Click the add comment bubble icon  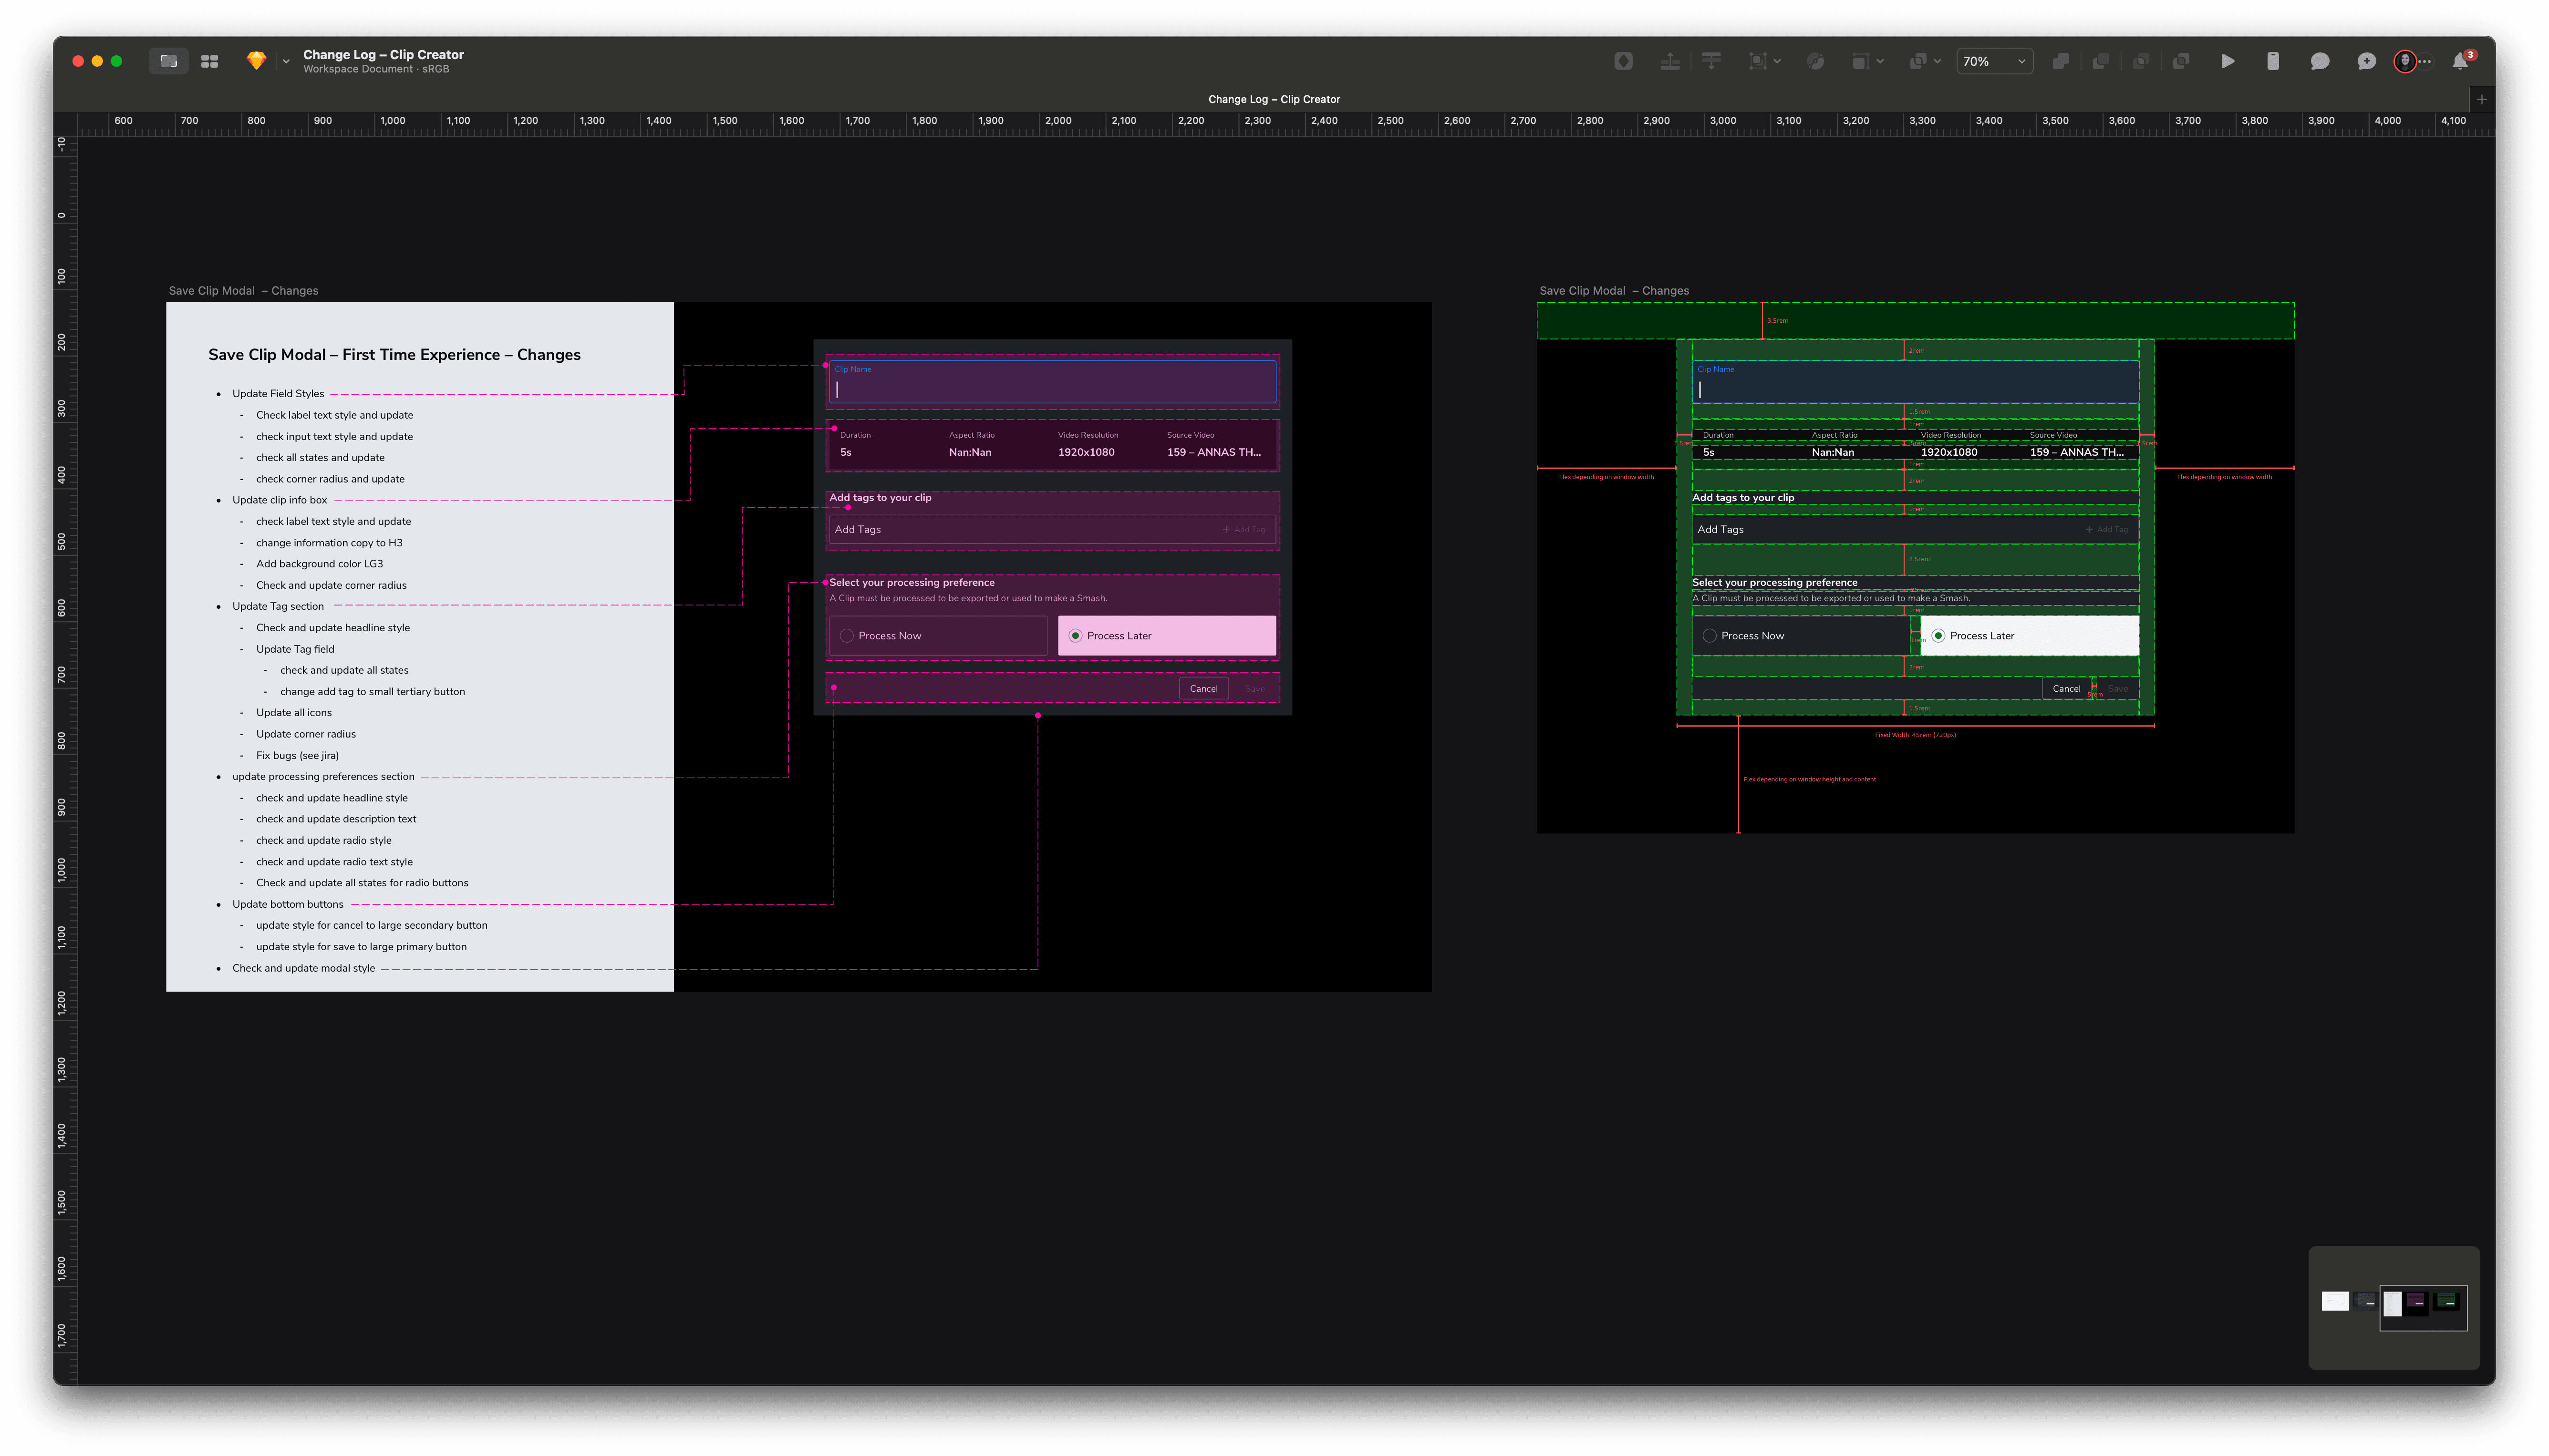tap(2366, 61)
